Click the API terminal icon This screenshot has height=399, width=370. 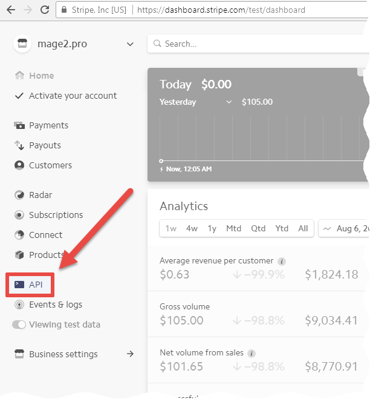point(19,285)
